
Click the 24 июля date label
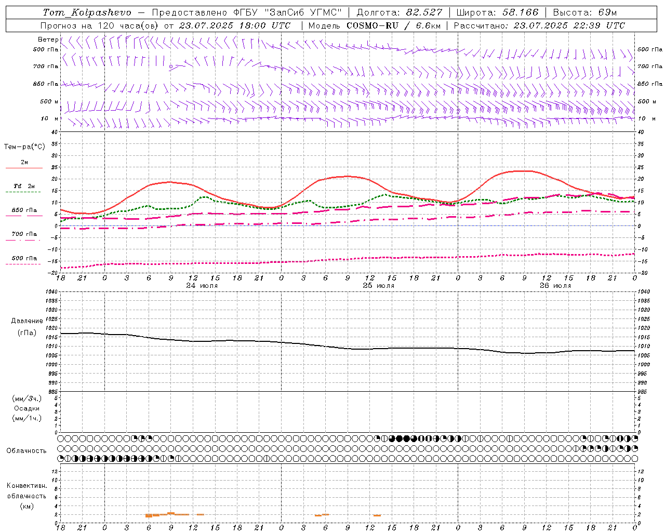pyautogui.click(x=202, y=286)
